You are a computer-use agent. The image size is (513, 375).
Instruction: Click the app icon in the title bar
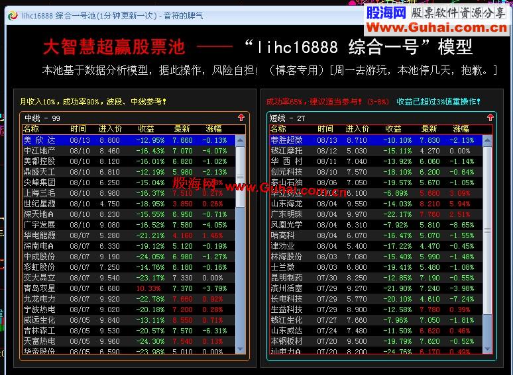point(13,15)
